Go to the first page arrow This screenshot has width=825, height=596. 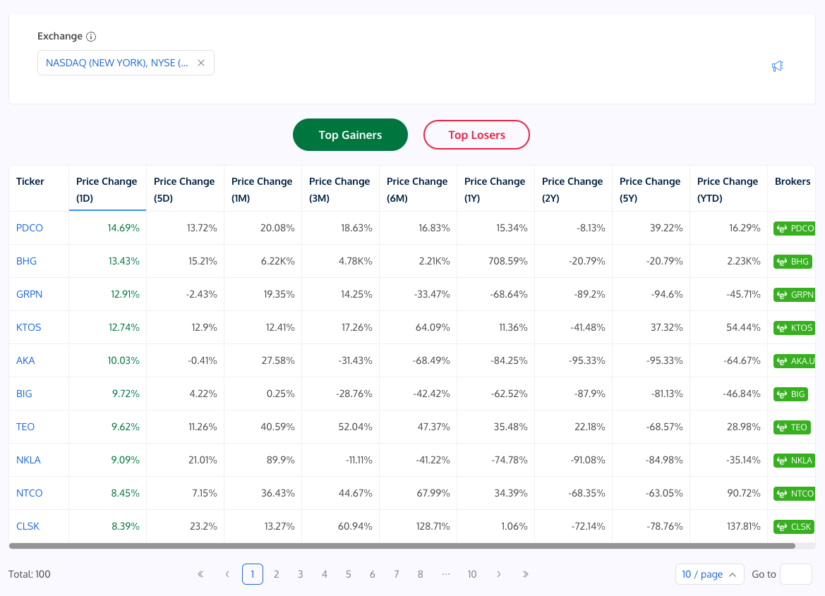(x=200, y=574)
